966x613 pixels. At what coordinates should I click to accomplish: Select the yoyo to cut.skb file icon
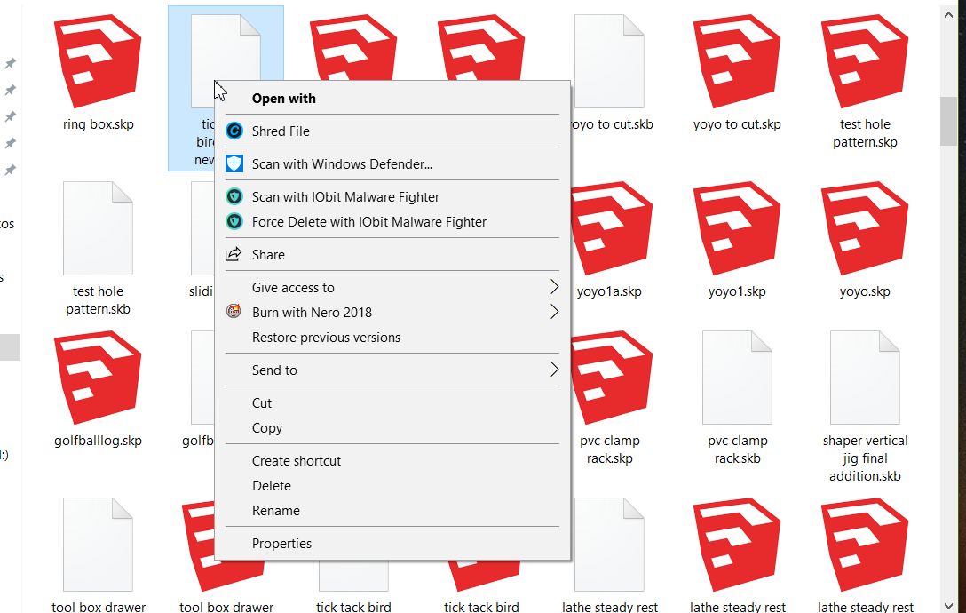(x=609, y=61)
